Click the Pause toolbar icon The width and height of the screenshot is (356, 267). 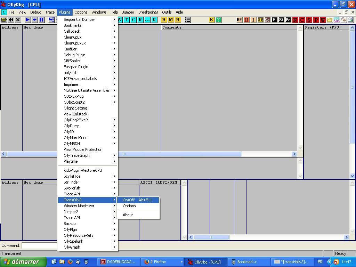point(42,20)
